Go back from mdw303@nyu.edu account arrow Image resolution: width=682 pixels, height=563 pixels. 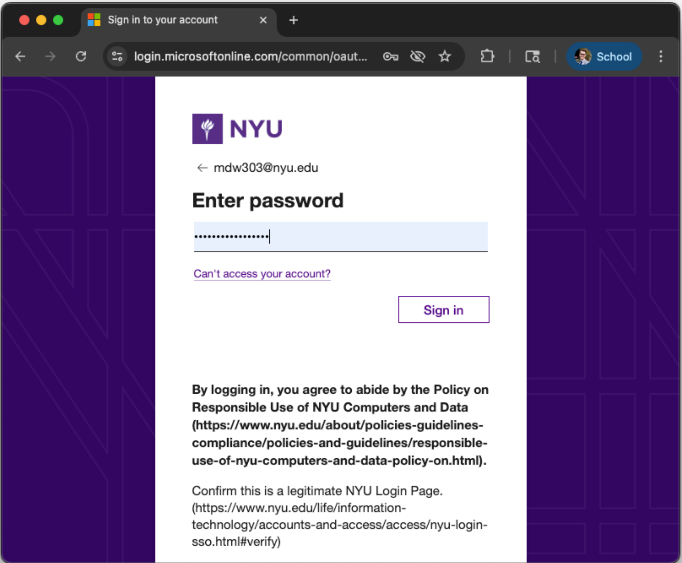click(202, 168)
